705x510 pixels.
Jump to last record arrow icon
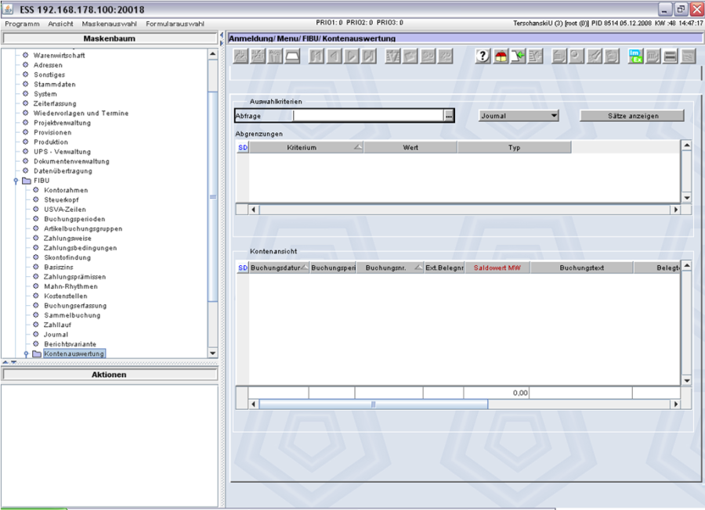click(369, 56)
